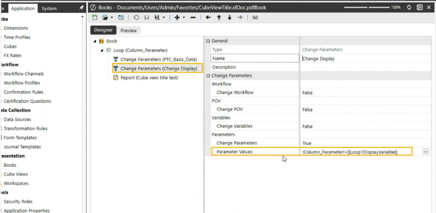The image size is (436, 213).
Task: Collapse the General properties section
Action: tap(208, 41)
